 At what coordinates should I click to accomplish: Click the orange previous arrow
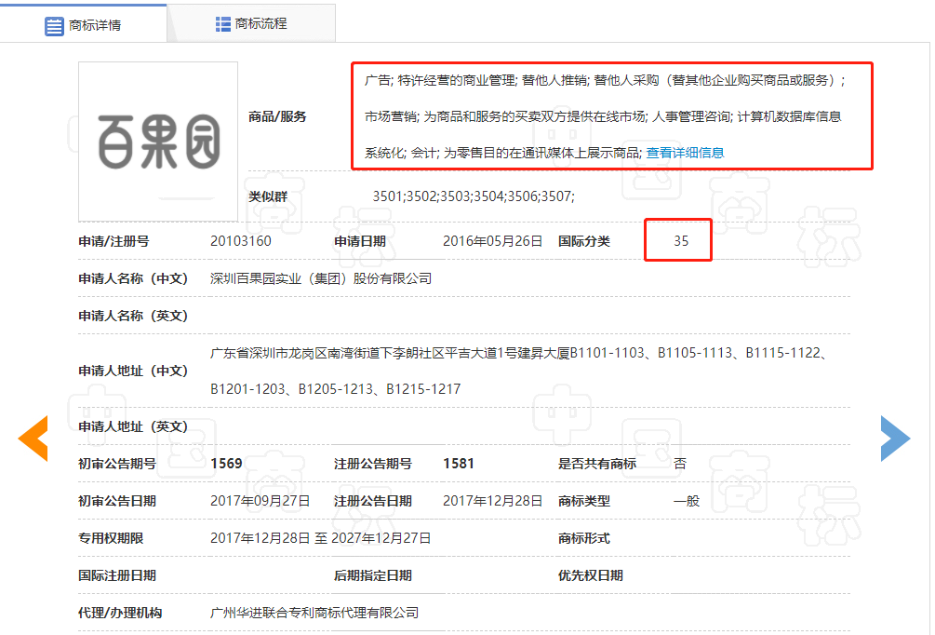(33, 439)
